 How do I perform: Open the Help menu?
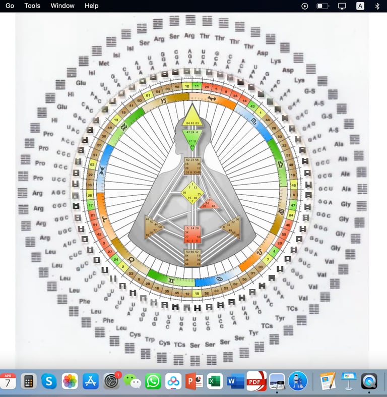point(91,6)
